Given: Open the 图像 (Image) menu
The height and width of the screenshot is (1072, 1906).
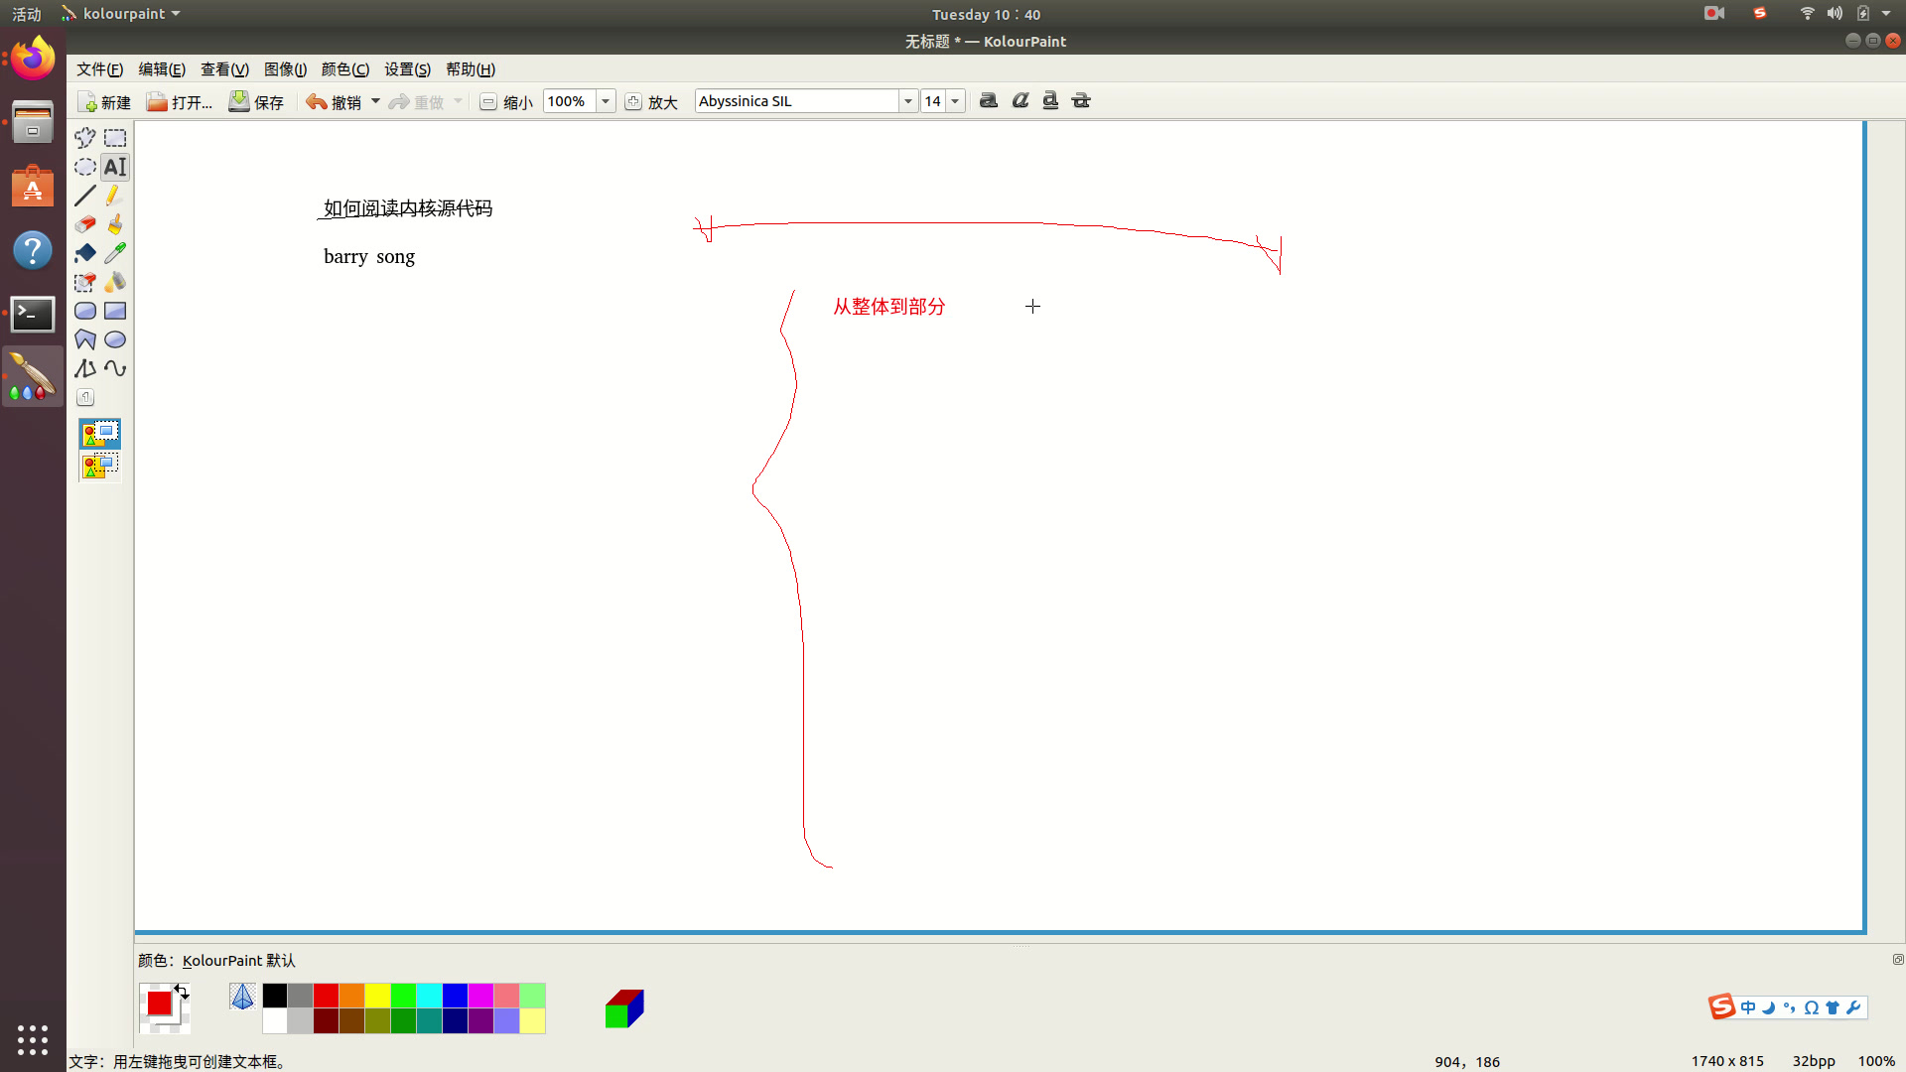Looking at the screenshot, I should [x=285, y=69].
